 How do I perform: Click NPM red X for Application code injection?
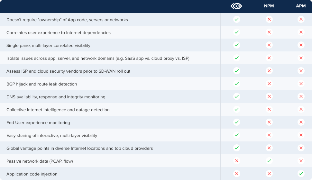point(269,174)
